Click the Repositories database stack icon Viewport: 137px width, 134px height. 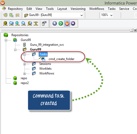tap(6, 35)
